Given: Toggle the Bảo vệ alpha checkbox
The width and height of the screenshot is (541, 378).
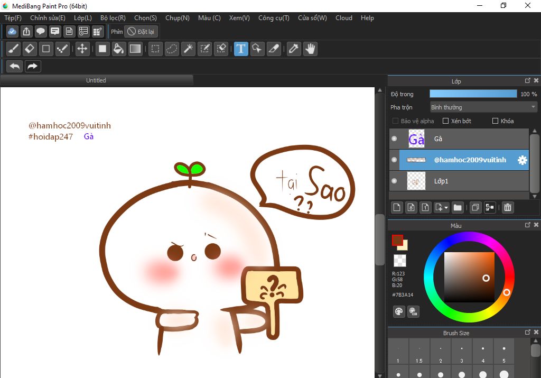Looking at the screenshot, I should point(395,121).
